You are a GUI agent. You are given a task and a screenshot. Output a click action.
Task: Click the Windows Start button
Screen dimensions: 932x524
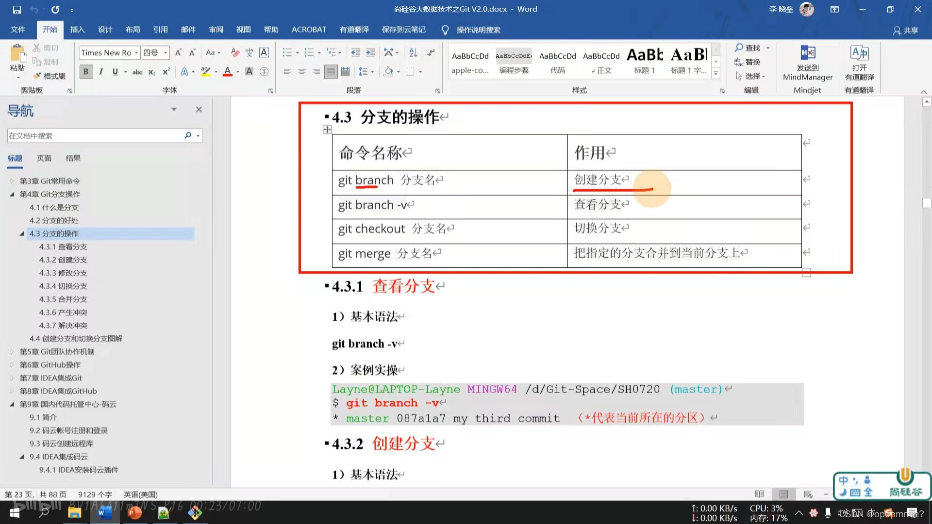15,513
